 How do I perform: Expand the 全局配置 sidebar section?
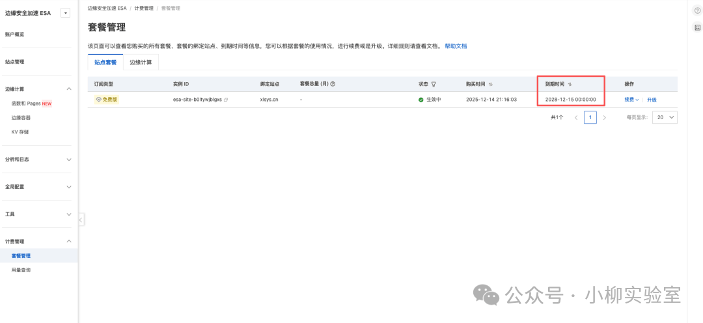[70, 186]
